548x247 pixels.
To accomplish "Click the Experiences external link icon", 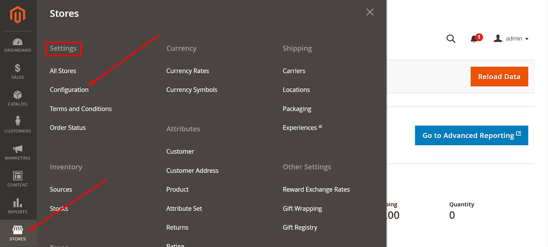I will [x=320, y=126].
